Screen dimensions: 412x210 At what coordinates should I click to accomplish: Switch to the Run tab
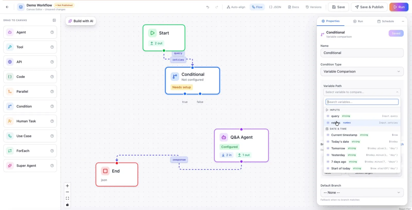click(358, 21)
